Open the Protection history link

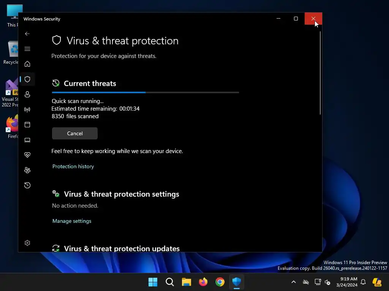(73, 166)
